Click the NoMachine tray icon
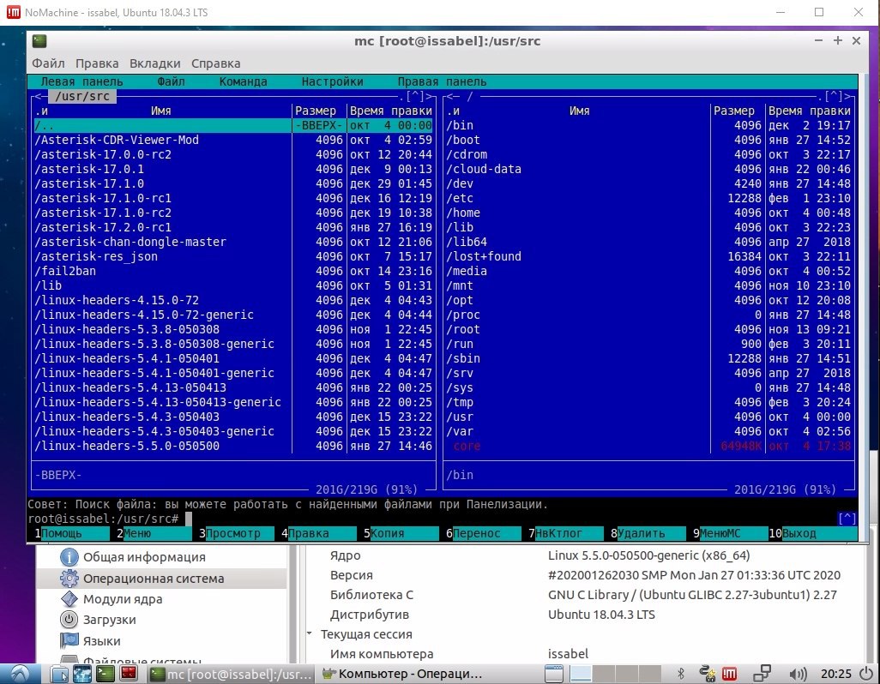 point(730,674)
